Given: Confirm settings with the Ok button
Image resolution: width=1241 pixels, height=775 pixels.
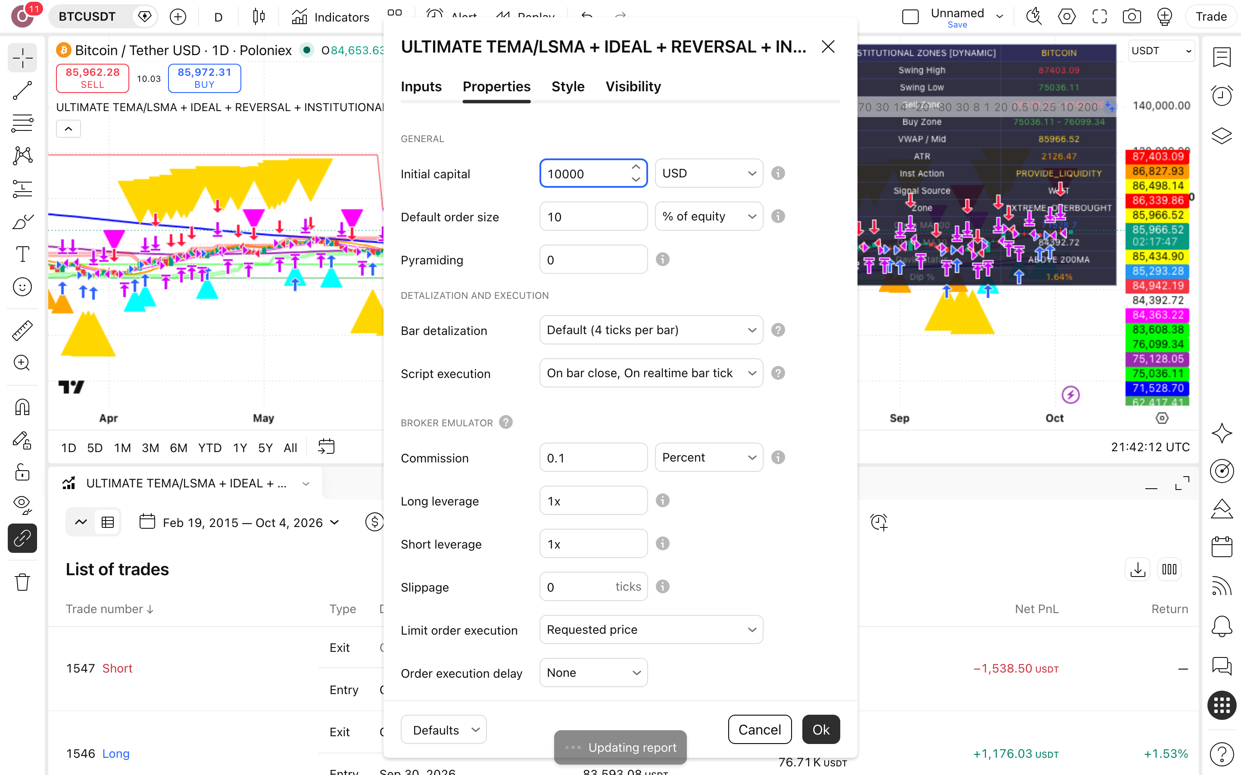Looking at the screenshot, I should pos(821,729).
